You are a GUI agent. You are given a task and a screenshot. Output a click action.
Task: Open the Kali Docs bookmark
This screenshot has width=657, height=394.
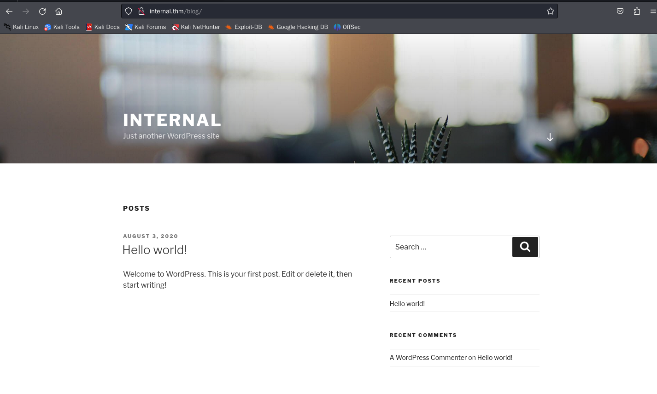click(103, 27)
